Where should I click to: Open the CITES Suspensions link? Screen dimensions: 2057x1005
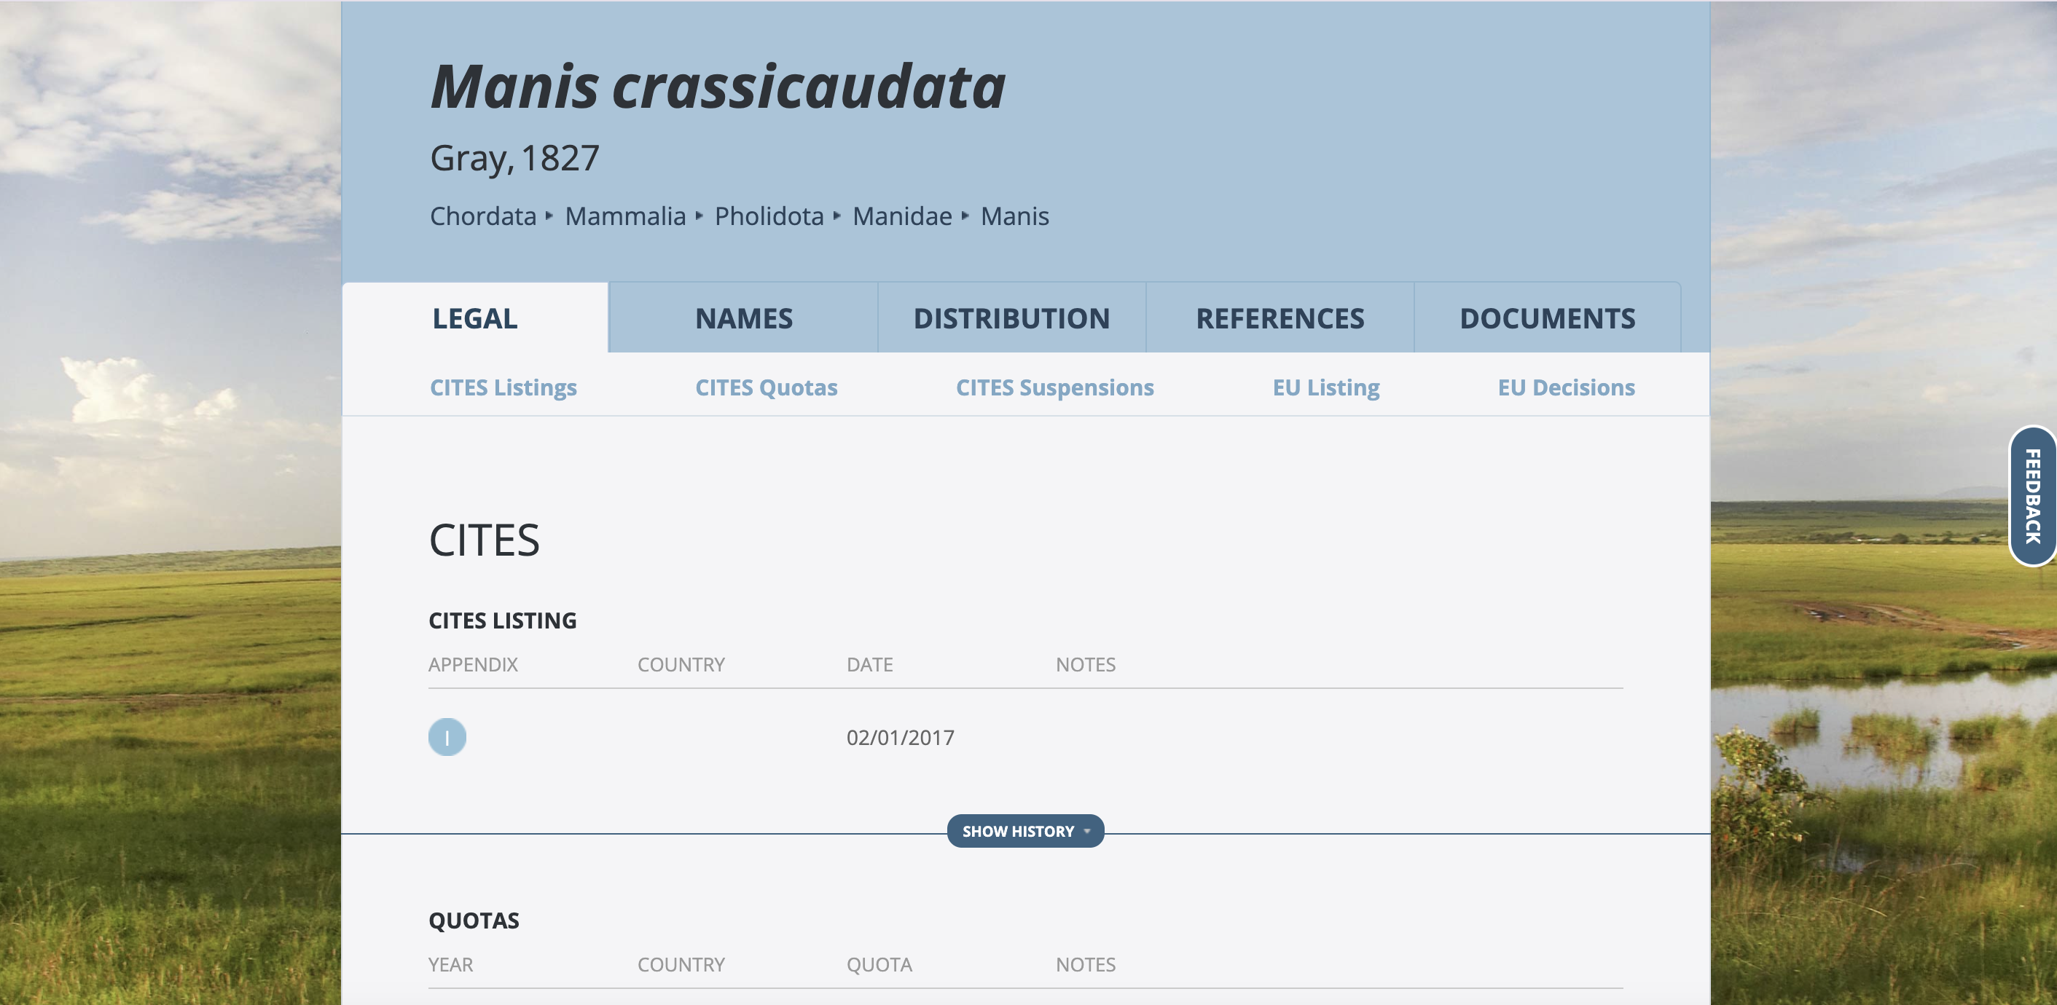[1055, 387]
